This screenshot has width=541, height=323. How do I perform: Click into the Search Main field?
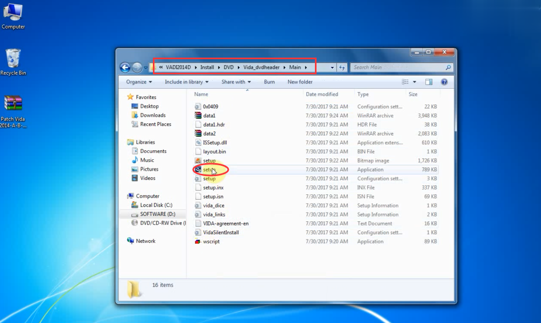point(397,67)
